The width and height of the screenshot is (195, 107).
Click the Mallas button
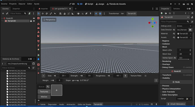pos(44,97)
